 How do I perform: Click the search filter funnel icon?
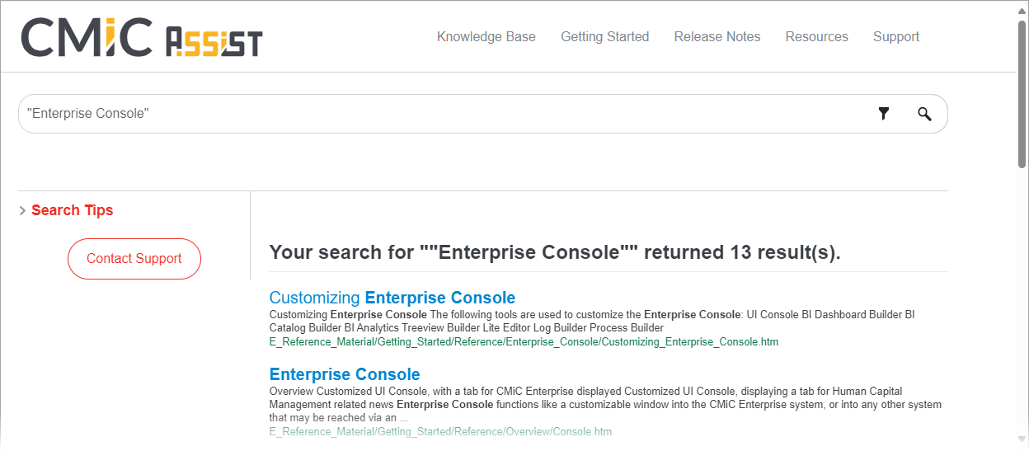[884, 114]
